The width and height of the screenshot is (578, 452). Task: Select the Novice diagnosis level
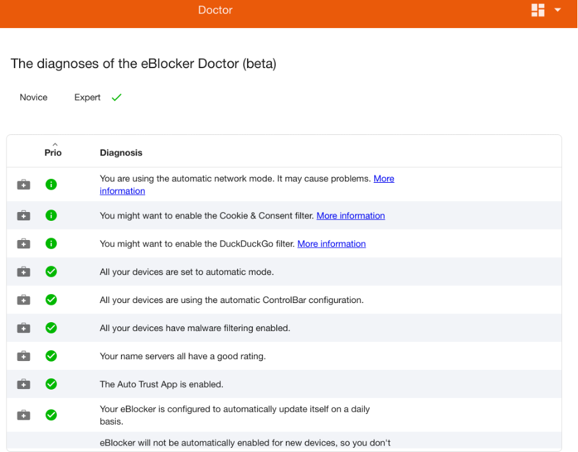pyautogui.click(x=34, y=97)
